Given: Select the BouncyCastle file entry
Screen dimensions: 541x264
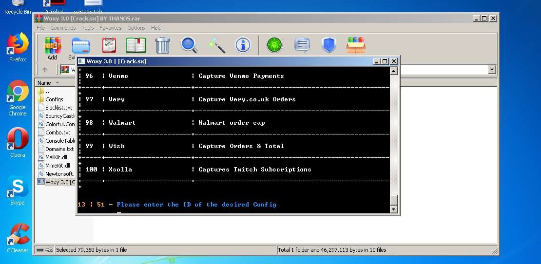Looking at the screenshot, I should [x=56, y=116].
